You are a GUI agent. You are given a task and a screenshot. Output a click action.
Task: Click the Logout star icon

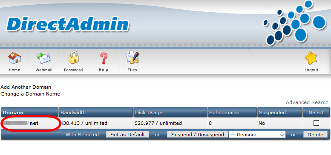tap(311, 59)
